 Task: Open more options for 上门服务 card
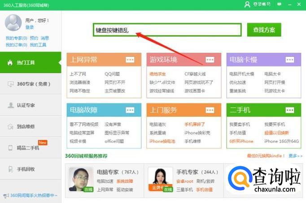[210, 110]
